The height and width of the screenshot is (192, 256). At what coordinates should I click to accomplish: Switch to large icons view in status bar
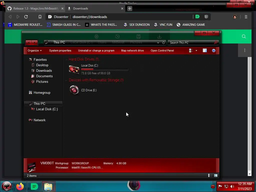click(x=216, y=175)
